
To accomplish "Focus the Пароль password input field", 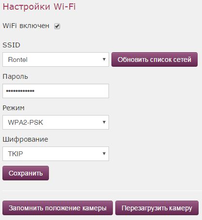I will coord(56,91).
